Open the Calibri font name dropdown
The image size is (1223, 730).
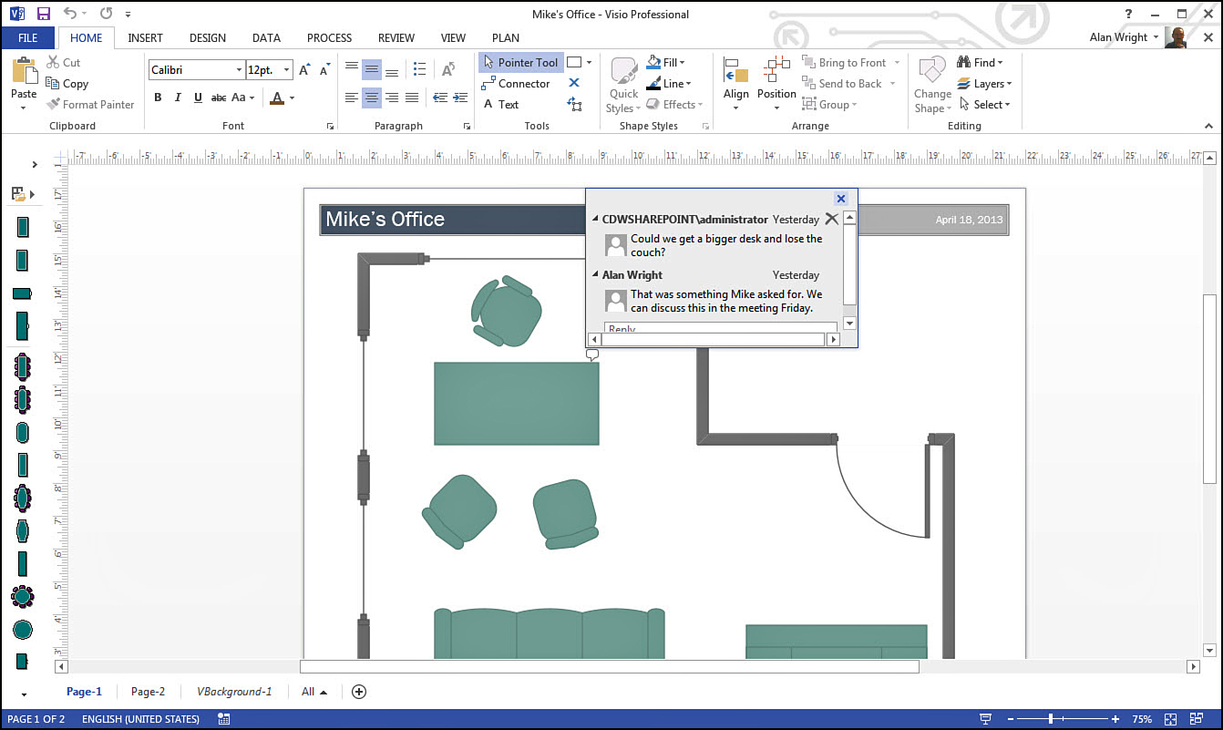pos(239,70)
